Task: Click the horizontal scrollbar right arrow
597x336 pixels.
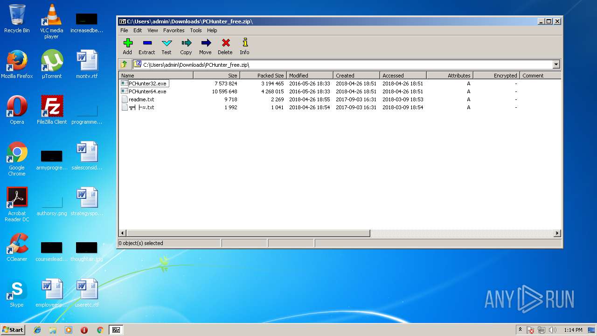Action: pos(557,233)
